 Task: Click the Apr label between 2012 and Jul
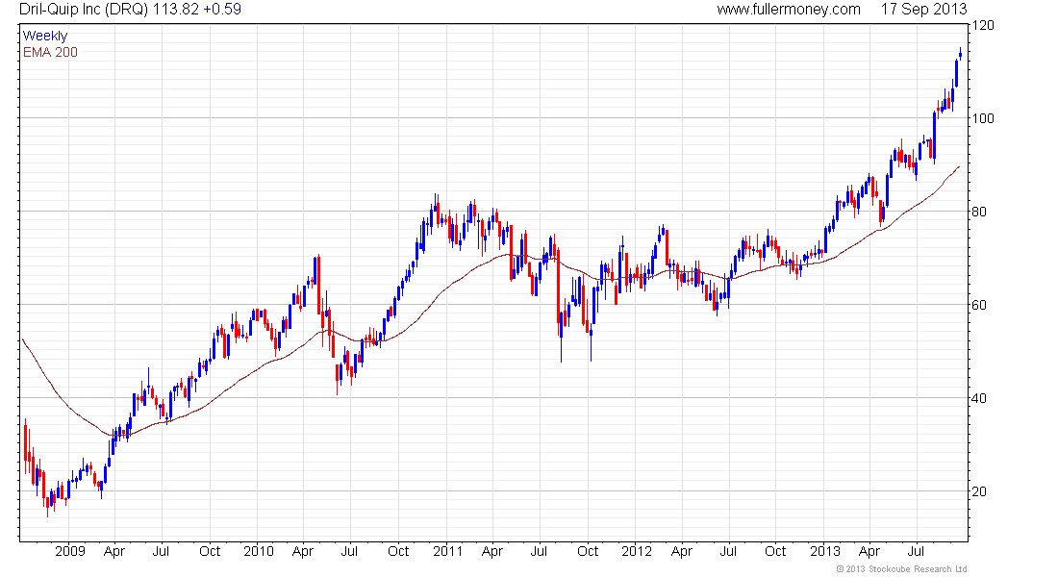[x=682, y=551]
